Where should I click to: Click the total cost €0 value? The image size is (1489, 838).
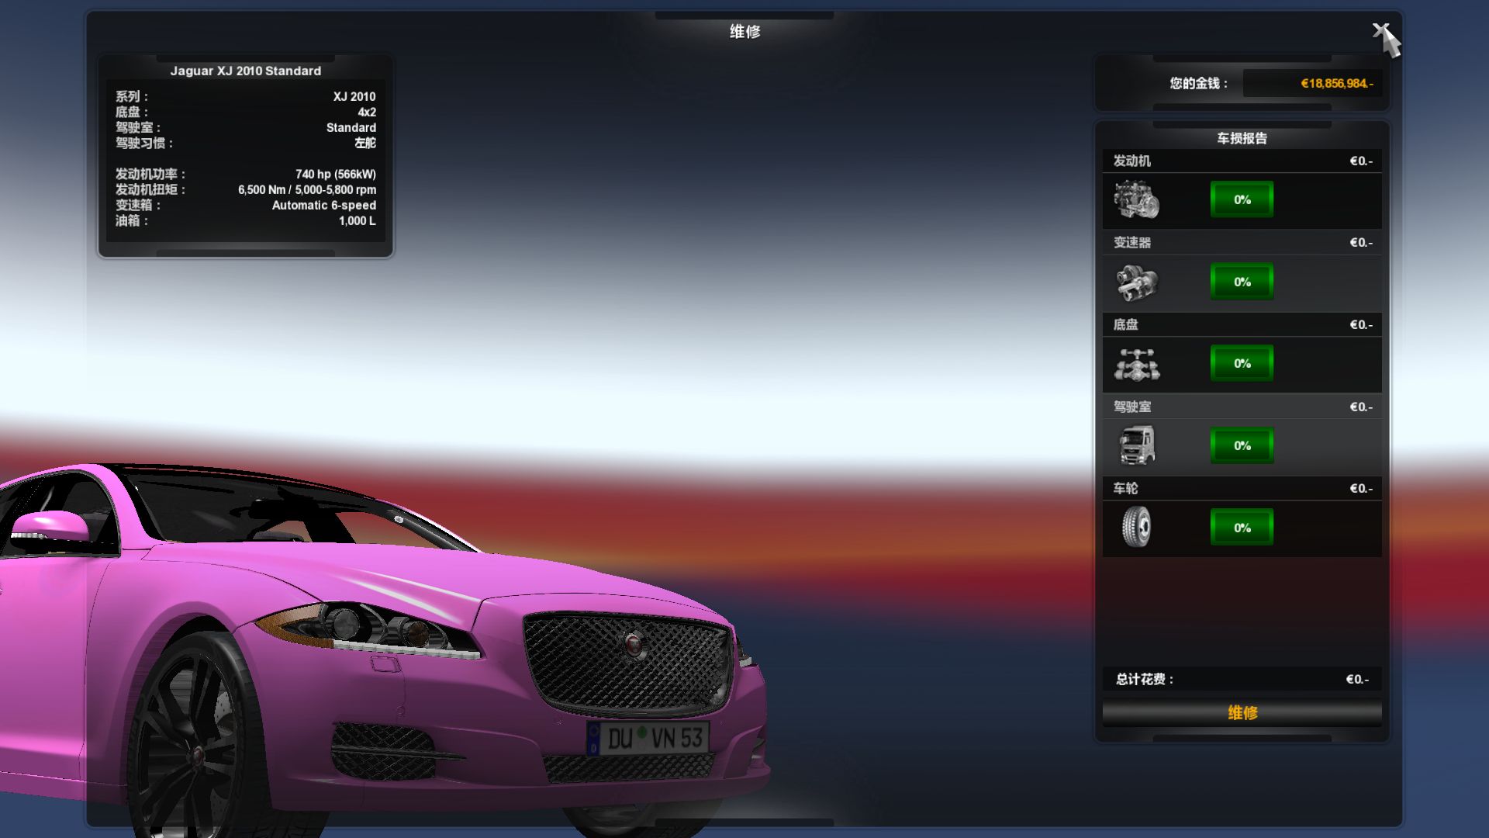click(x=1357, y=680)
